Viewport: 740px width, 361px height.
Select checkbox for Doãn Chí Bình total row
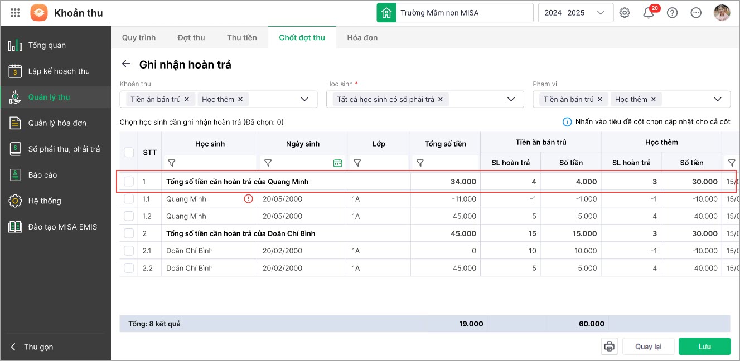pyautogui.click(x=129, y=233)
